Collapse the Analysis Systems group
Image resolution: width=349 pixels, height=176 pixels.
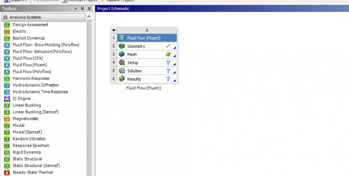5,17
